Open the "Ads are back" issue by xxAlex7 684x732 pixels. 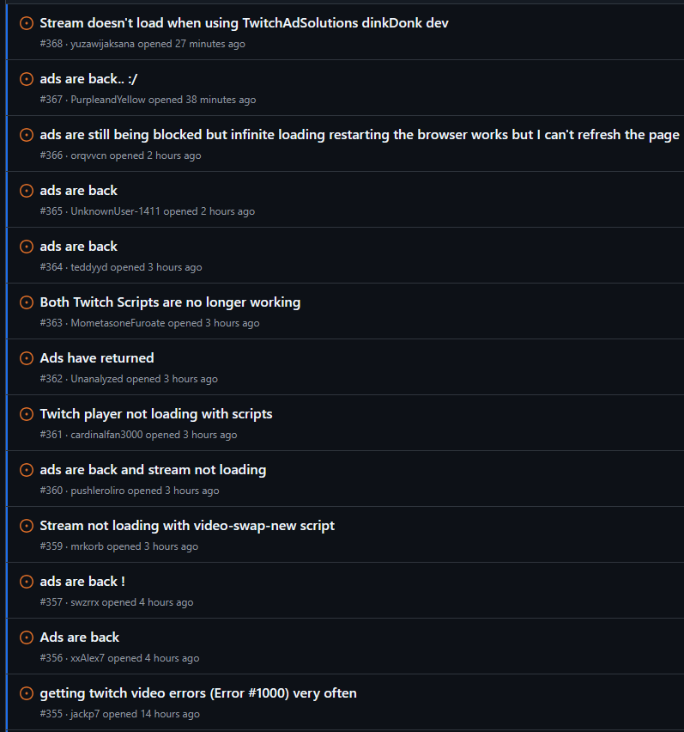click(x=80, y=637)
